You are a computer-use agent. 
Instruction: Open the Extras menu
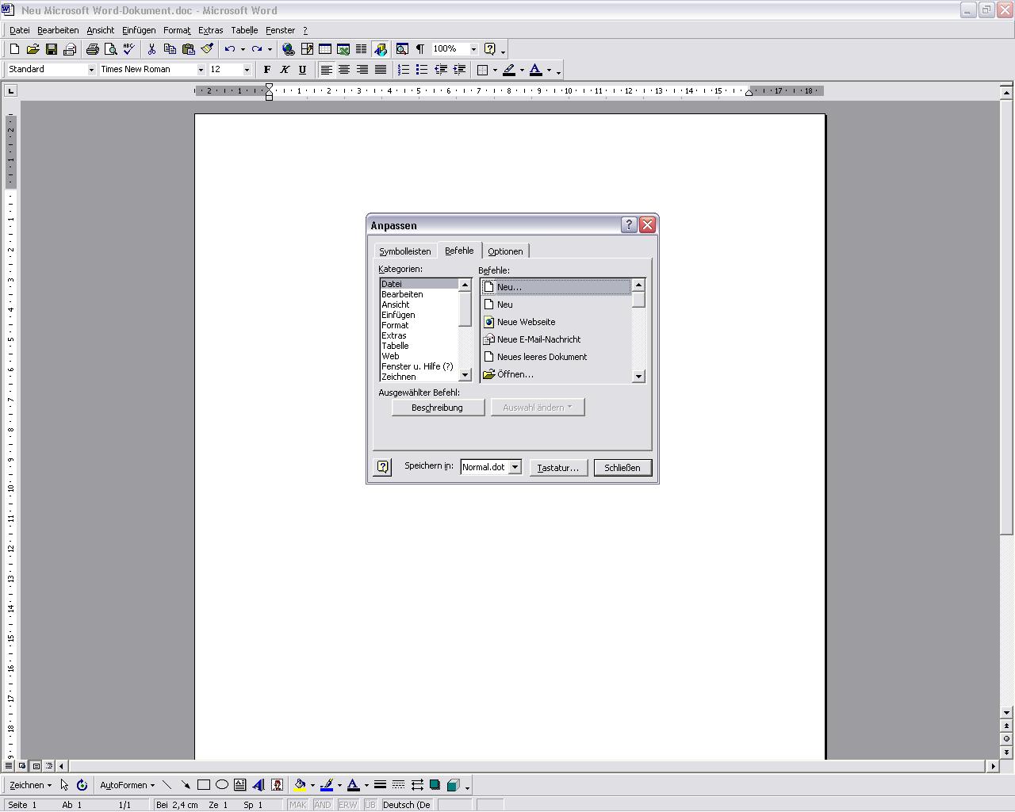210,30
